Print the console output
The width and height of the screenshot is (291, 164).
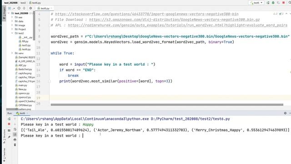pyautogui.click(x=15, y=140)
